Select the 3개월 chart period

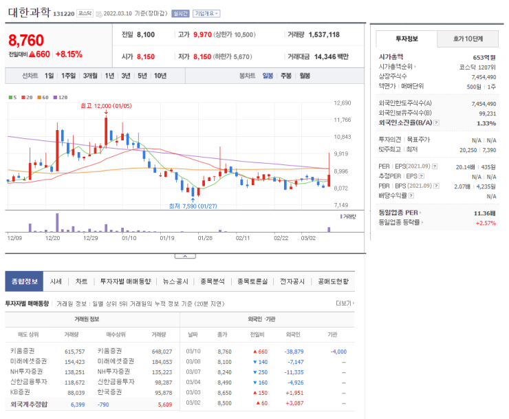pyautogui.click(x=90, y=76)
